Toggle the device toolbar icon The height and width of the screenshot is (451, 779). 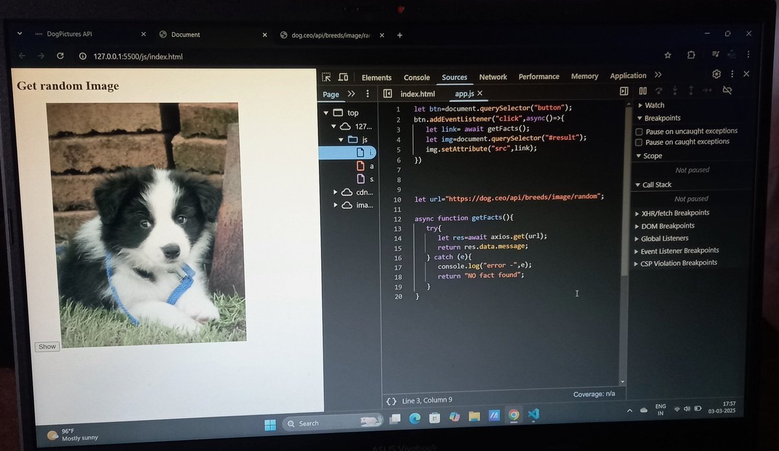[343, 77]
